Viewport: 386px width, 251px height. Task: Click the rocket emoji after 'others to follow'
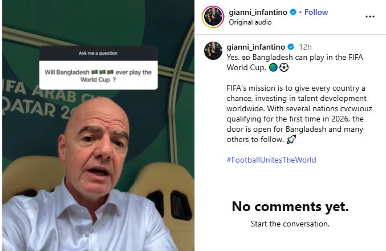(291, 139)
